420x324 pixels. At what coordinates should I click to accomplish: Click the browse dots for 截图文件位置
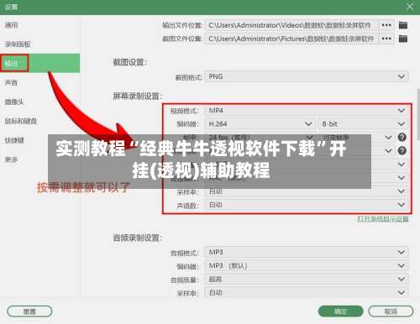(386, 39)
